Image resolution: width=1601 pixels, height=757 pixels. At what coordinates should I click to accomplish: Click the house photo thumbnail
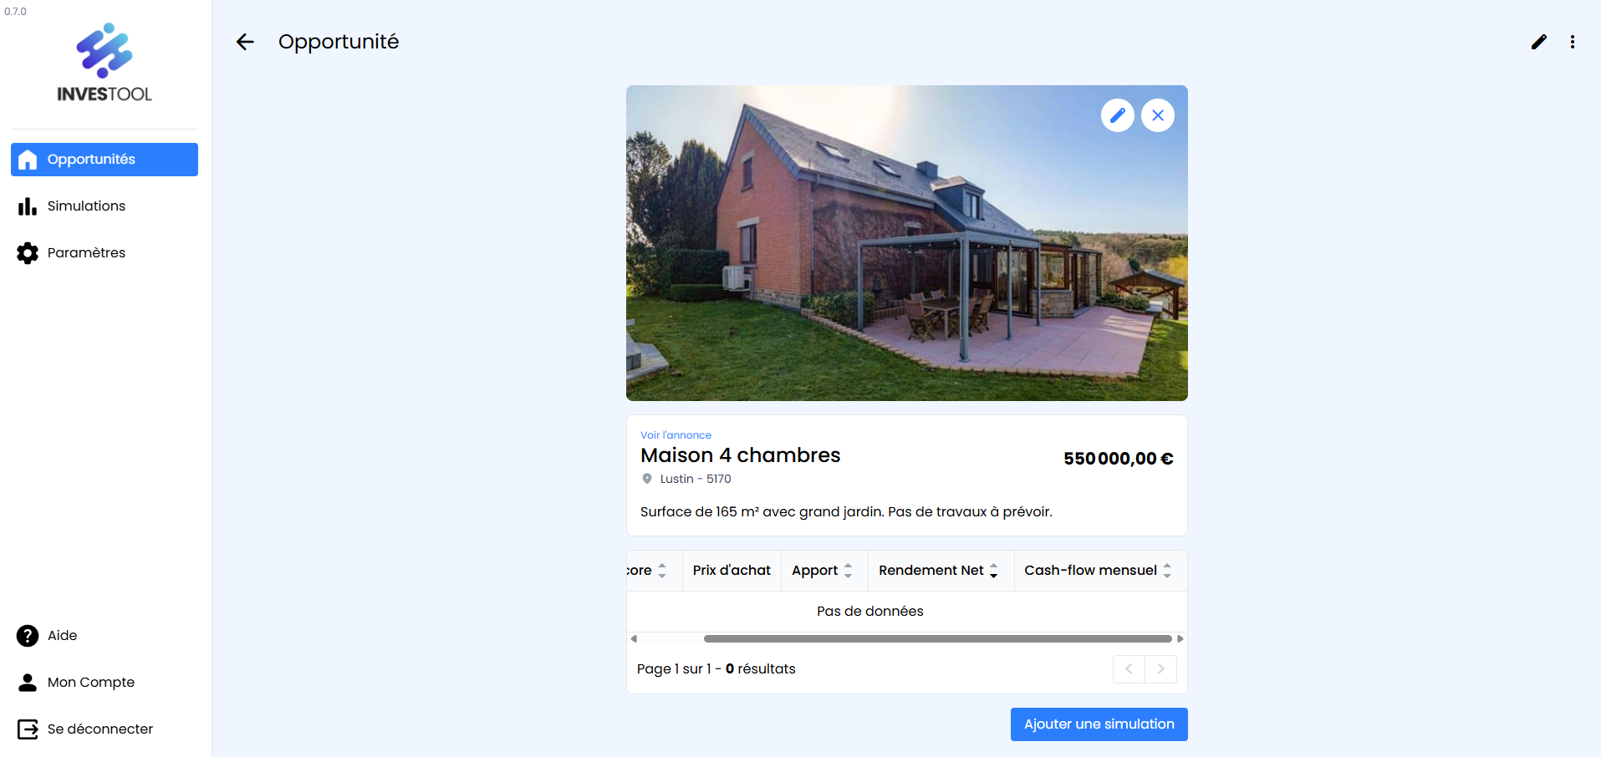point(906,243)
